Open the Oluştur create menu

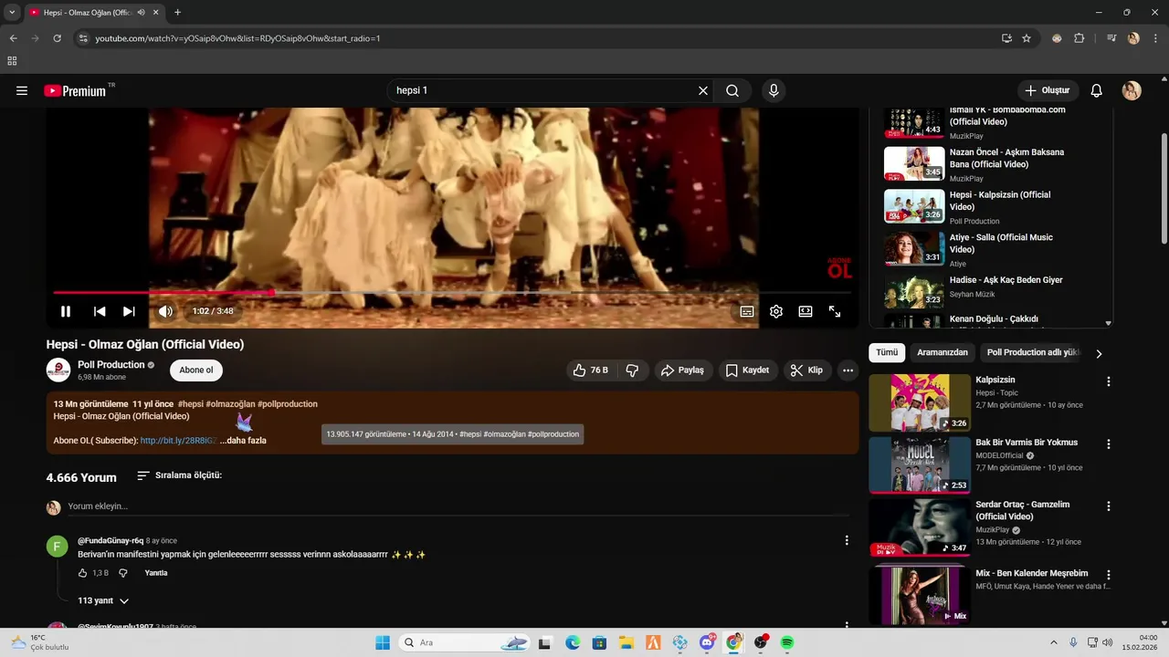pos(1048,90)
